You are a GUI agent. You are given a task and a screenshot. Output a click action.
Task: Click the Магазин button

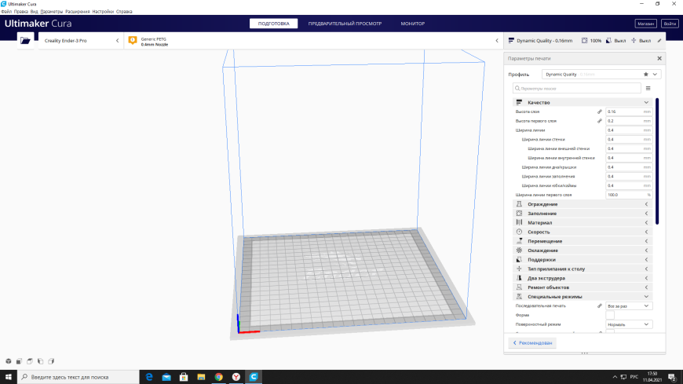pyautogui.click(x=645, y=24)
